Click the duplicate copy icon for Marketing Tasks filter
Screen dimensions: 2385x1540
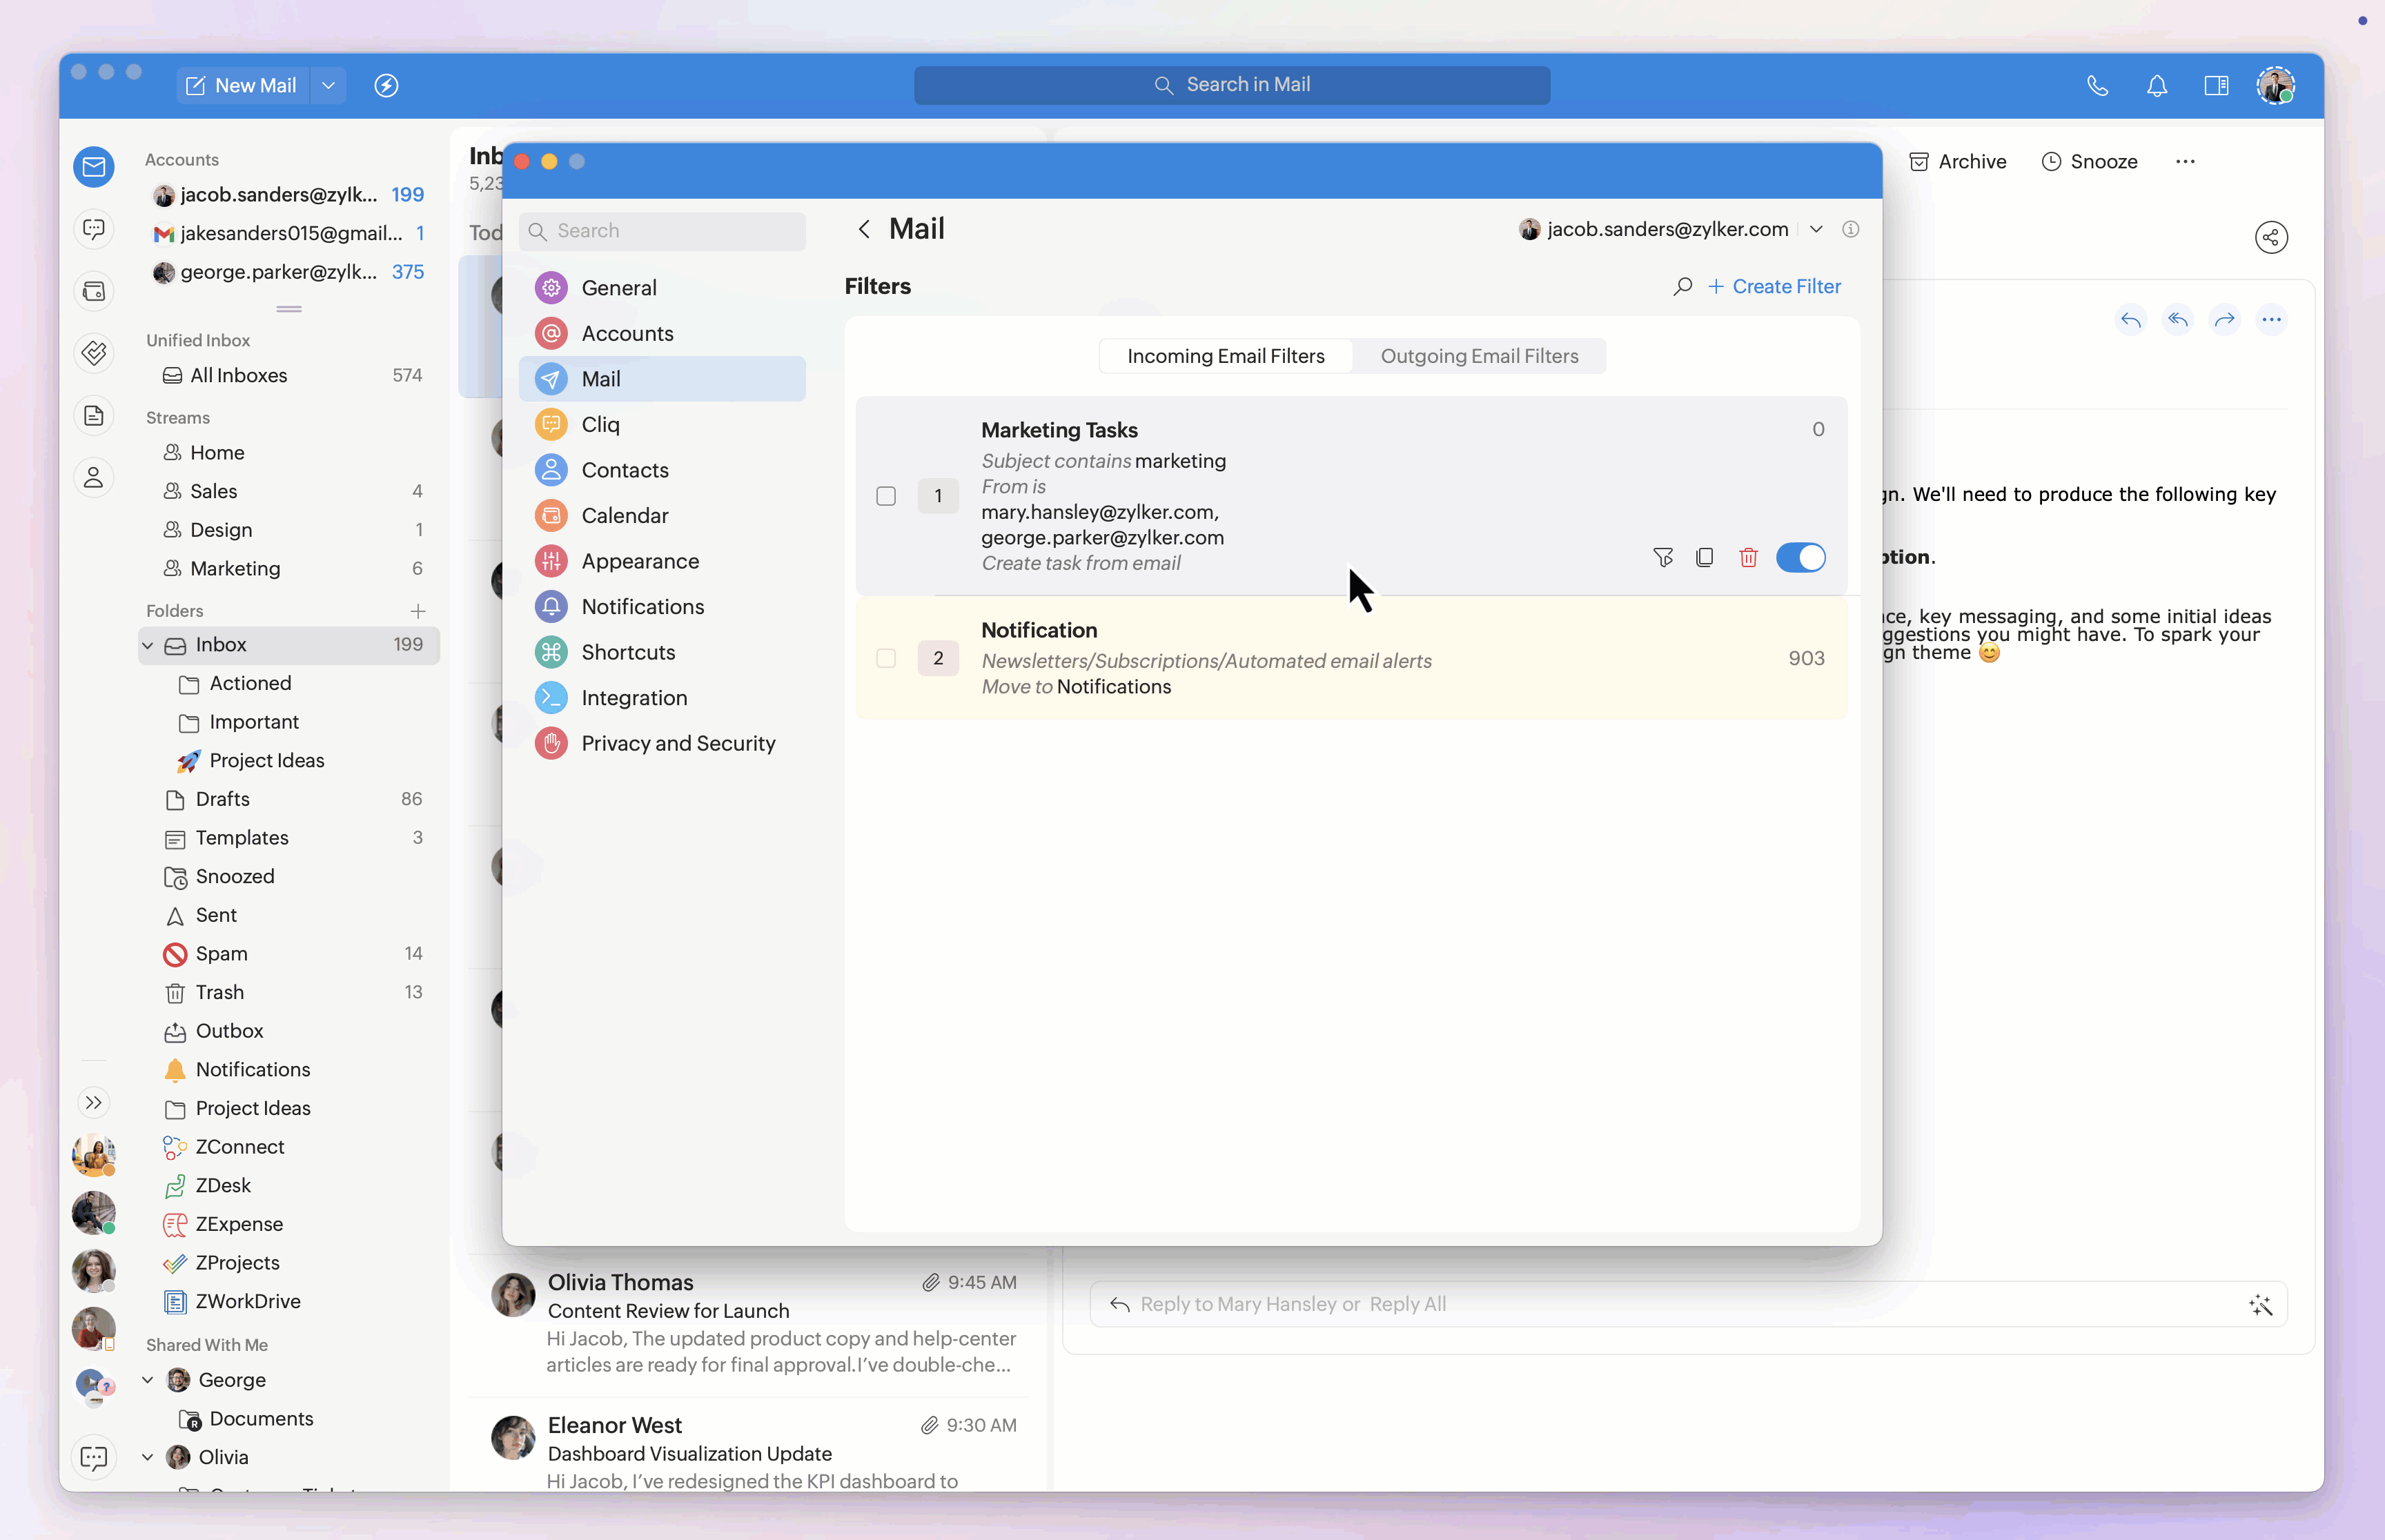coord(1705,558)
